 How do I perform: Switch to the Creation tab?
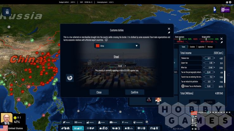click(x=192, y=47)
